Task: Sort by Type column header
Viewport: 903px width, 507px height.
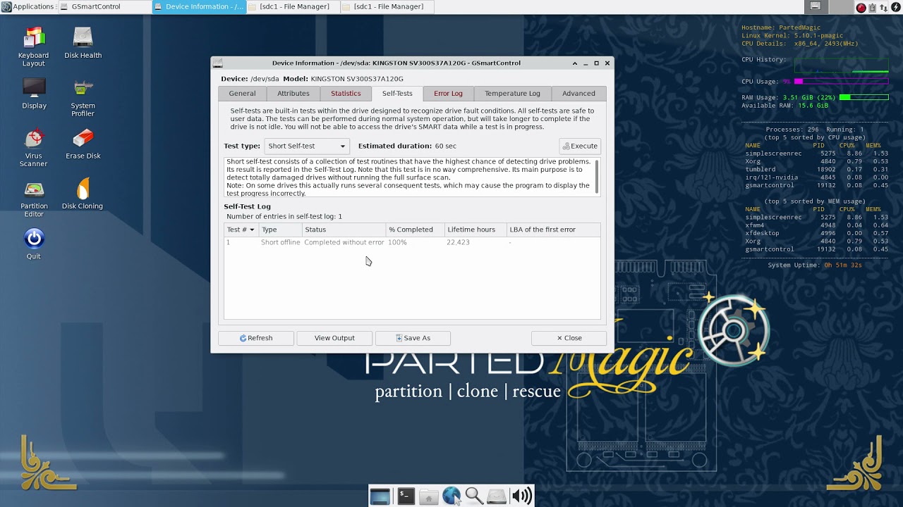Action: [x=280, y=230]
